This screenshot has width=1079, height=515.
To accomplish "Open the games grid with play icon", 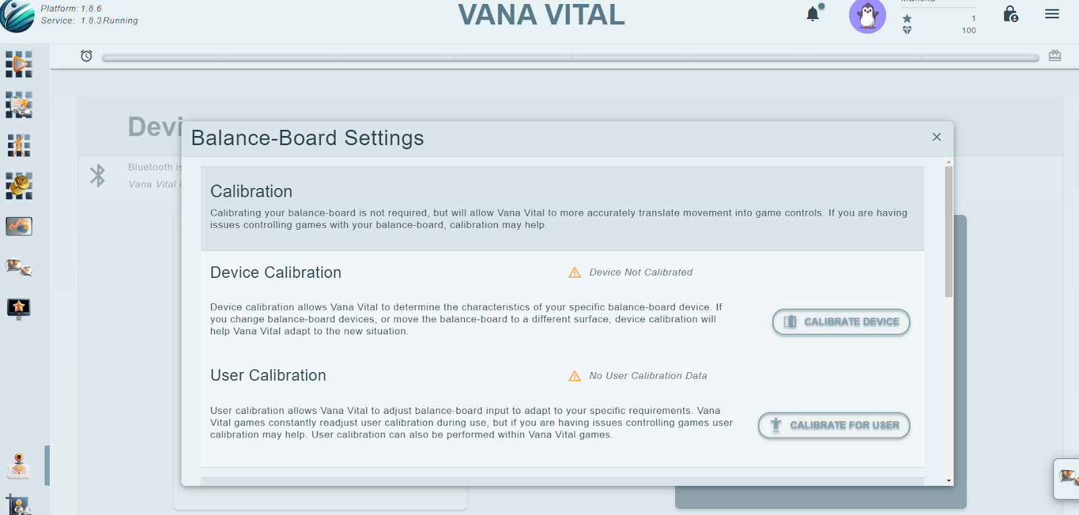I will (19, 65).
